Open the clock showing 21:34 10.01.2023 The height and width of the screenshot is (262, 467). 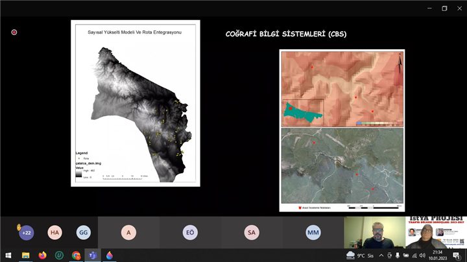click(x=438, y=256)
